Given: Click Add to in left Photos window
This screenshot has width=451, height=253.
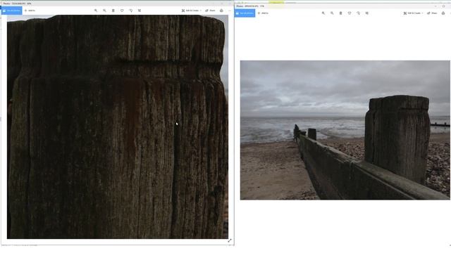Looking at the screenshot, I should pos(30,11).
